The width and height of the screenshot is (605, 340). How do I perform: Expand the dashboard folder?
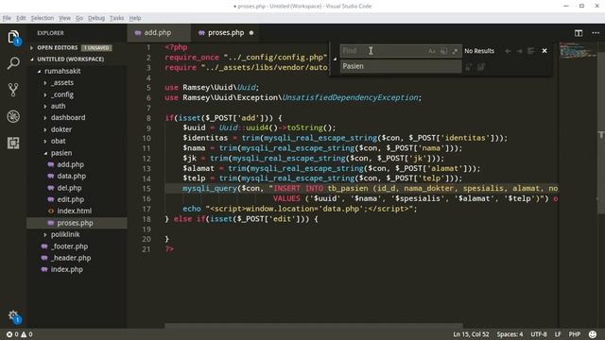coord(68,117)
